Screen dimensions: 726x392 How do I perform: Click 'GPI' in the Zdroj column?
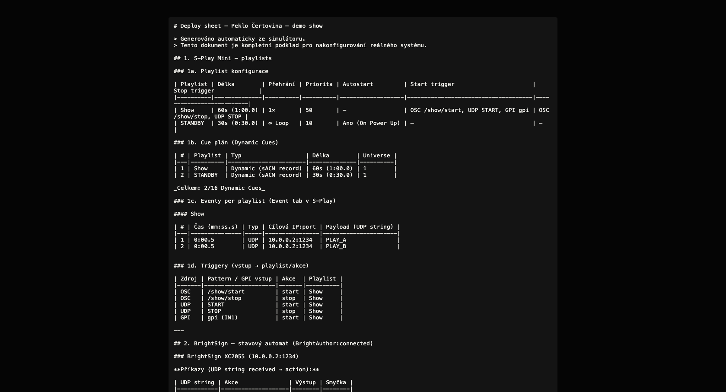[185, 318]
